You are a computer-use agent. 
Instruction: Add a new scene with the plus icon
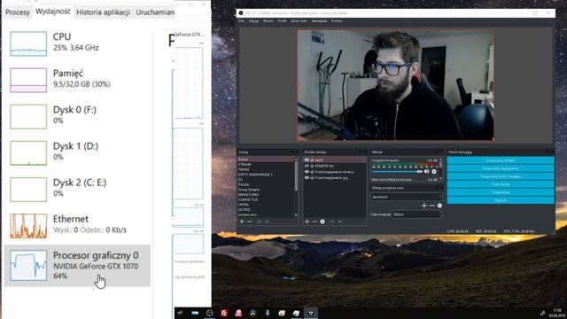click(x=242, y=222)
